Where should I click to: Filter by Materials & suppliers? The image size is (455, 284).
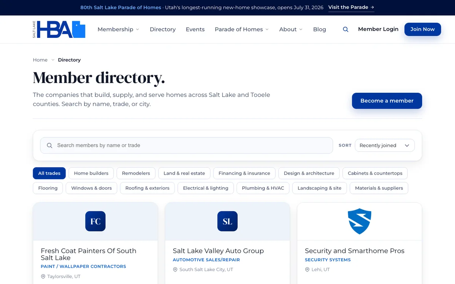pyautogui.click(x=379, y=188)
